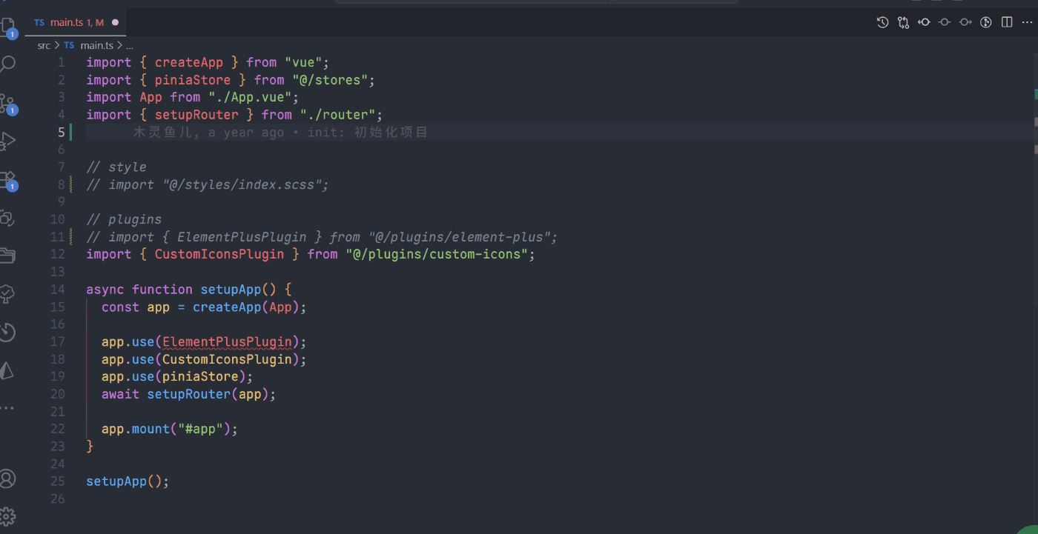1038x534 pixels.
Task: Open the tree icon with checkmark view
Action: pos(7,294)
